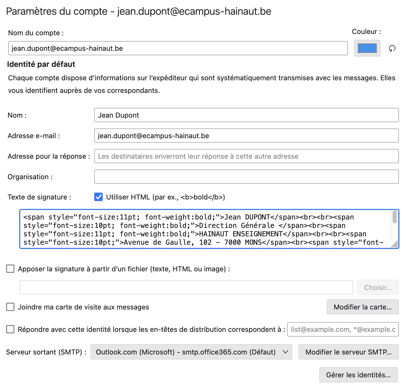Viewport: 406px width, 390px height.
Task: Click the Nom du compte field
Action: (178, 48)
